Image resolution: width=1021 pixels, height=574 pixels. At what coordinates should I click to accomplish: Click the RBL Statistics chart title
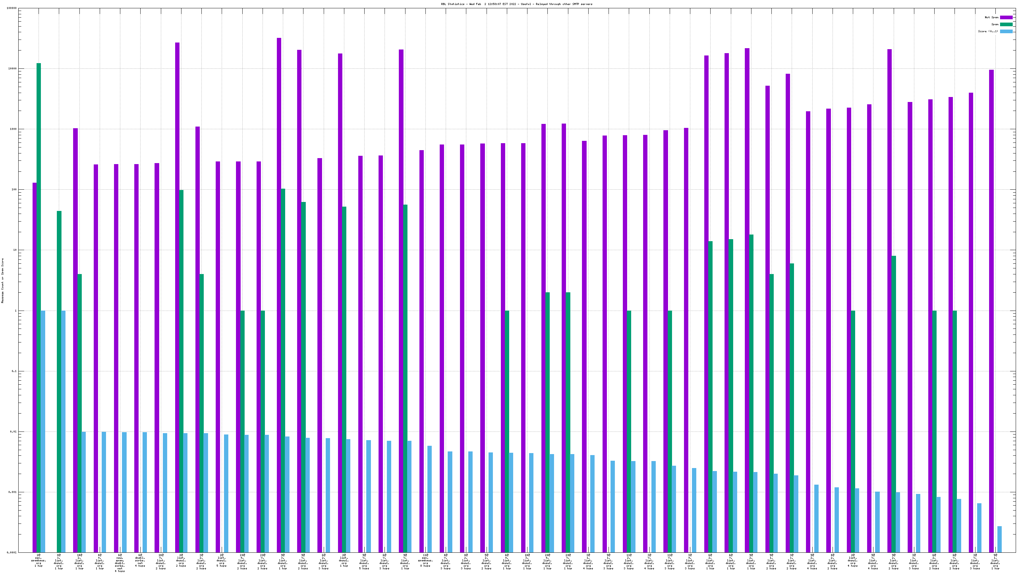(516, 4)
